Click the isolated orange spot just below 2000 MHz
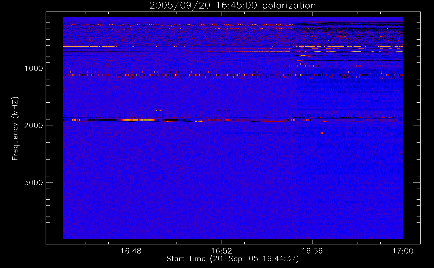 pyautogui.click(x=322, y=133)
